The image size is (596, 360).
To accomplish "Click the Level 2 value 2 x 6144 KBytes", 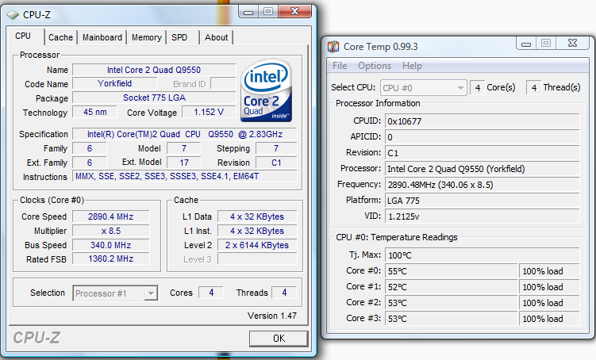I will coord(257,245).
